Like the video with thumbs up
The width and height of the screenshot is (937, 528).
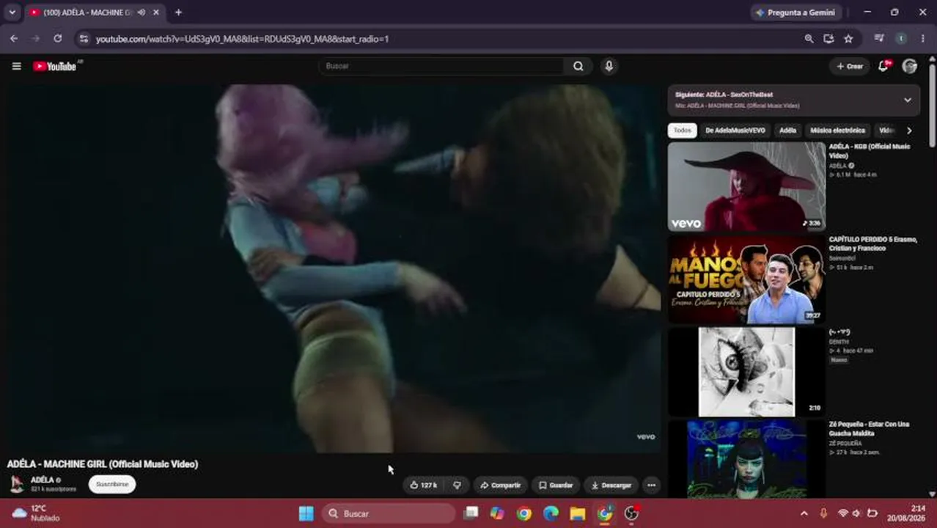click(x=423, y=485)
